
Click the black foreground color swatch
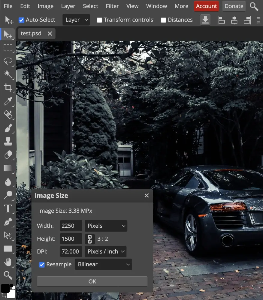click(5, 288)
